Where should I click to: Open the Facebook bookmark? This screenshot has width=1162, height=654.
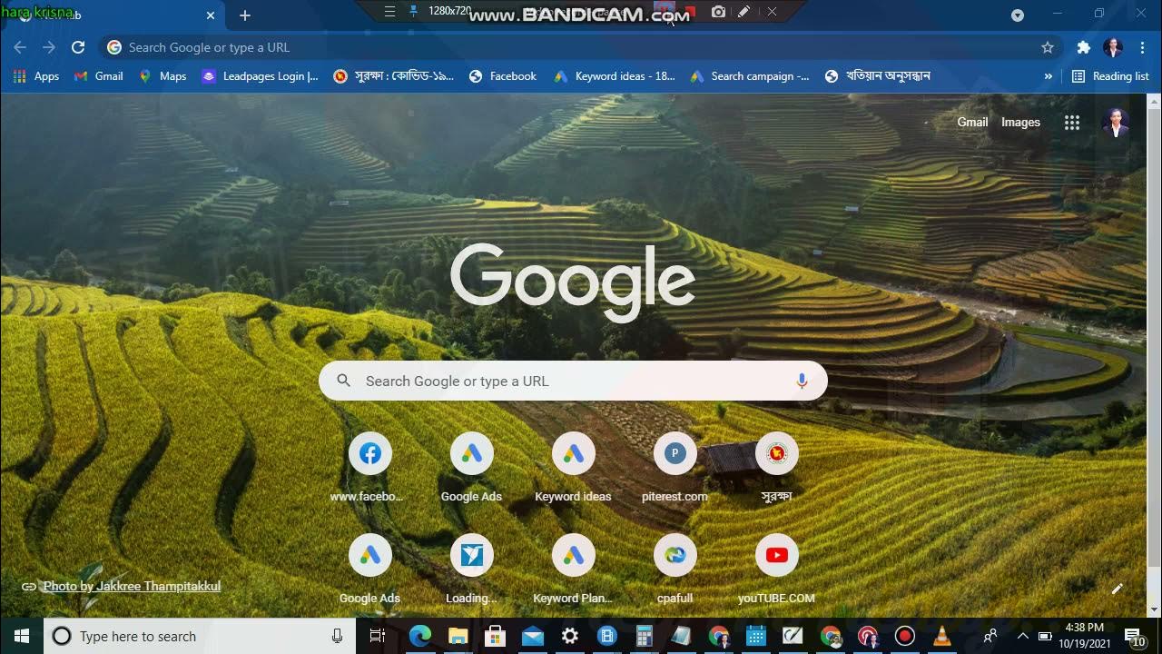click(503, 76)
